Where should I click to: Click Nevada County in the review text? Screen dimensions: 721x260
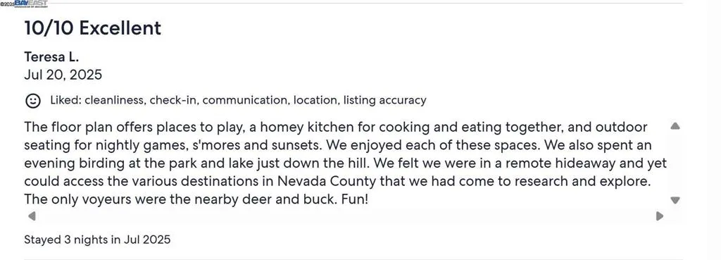pyautogui.click(x=327, y=181)
